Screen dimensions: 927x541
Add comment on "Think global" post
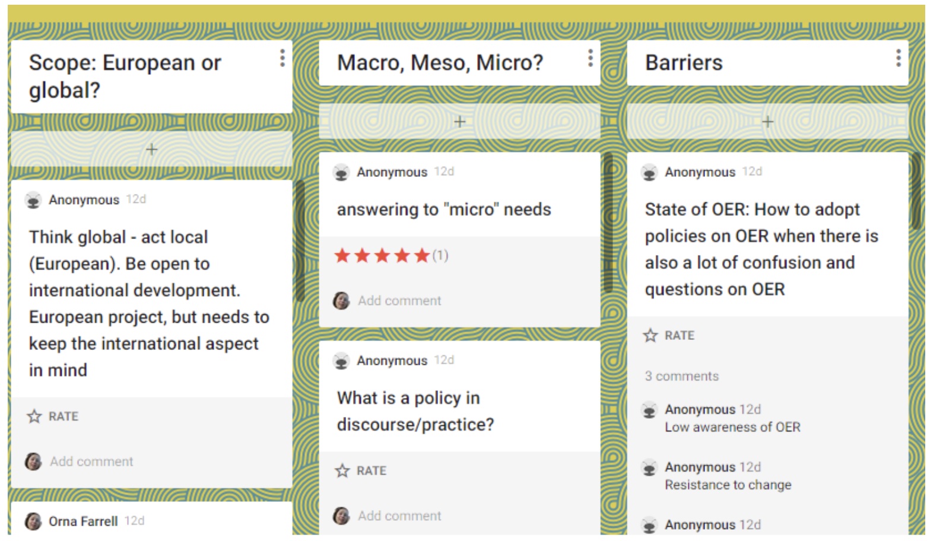[x=91, y=462]
